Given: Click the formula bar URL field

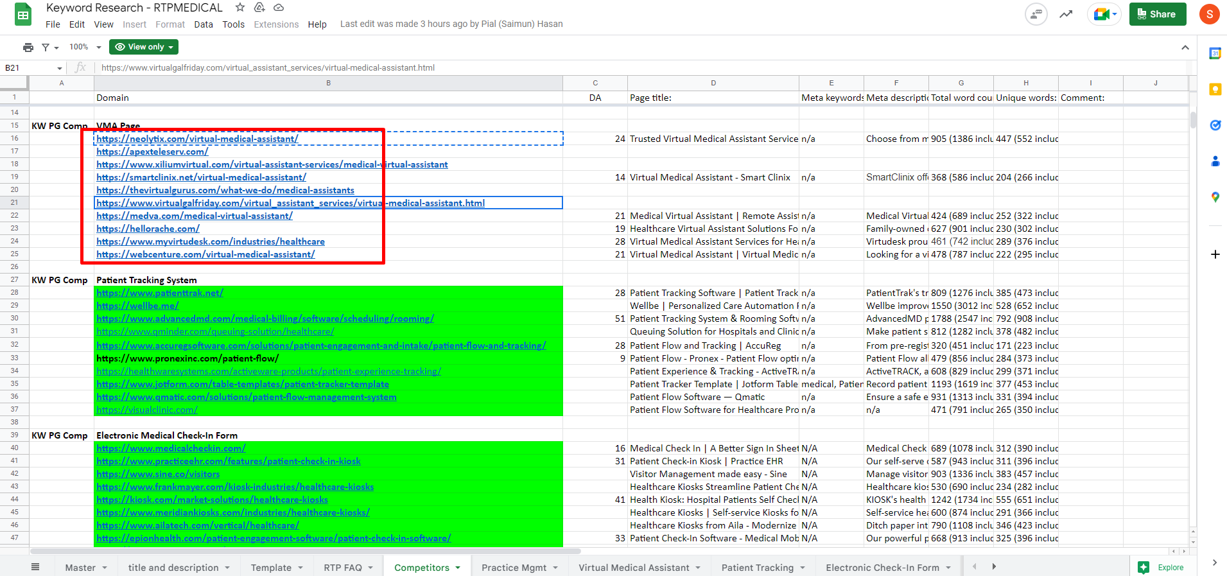Looking at the screenshot, I should click(642, 68).
